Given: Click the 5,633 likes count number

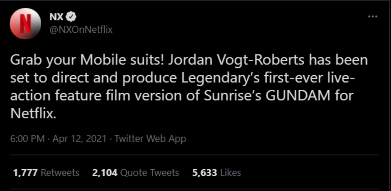Looking at the screenshot, I should click(205, 173).
